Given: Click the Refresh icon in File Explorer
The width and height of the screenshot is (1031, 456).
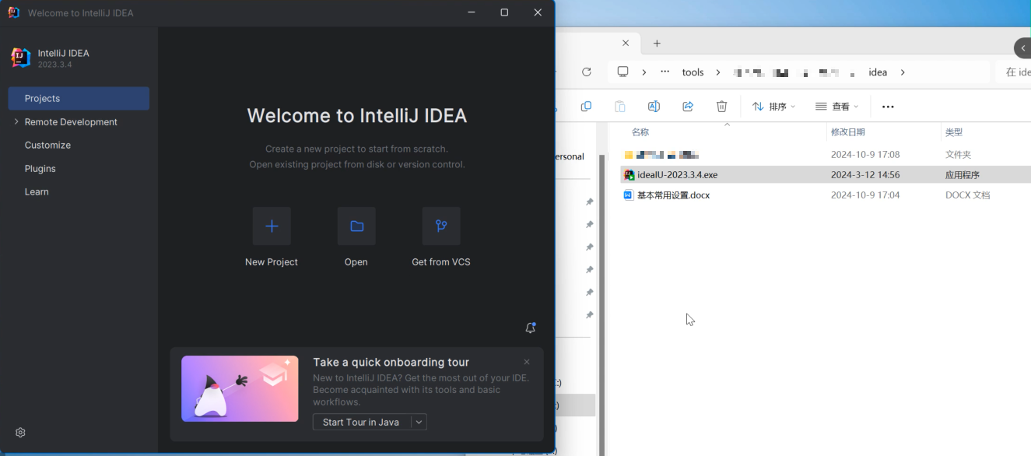Looking at the screenshot, I should pyautogui.click(x=587, y=72).
